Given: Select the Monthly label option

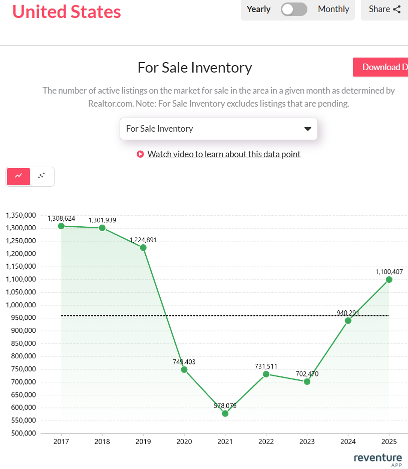Looking at the screenshot, I should pos(333,9).
